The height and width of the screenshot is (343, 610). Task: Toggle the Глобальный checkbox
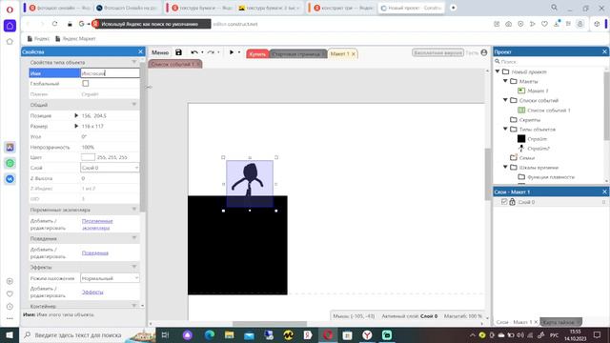pyautogui.click(x=86, y=83)
